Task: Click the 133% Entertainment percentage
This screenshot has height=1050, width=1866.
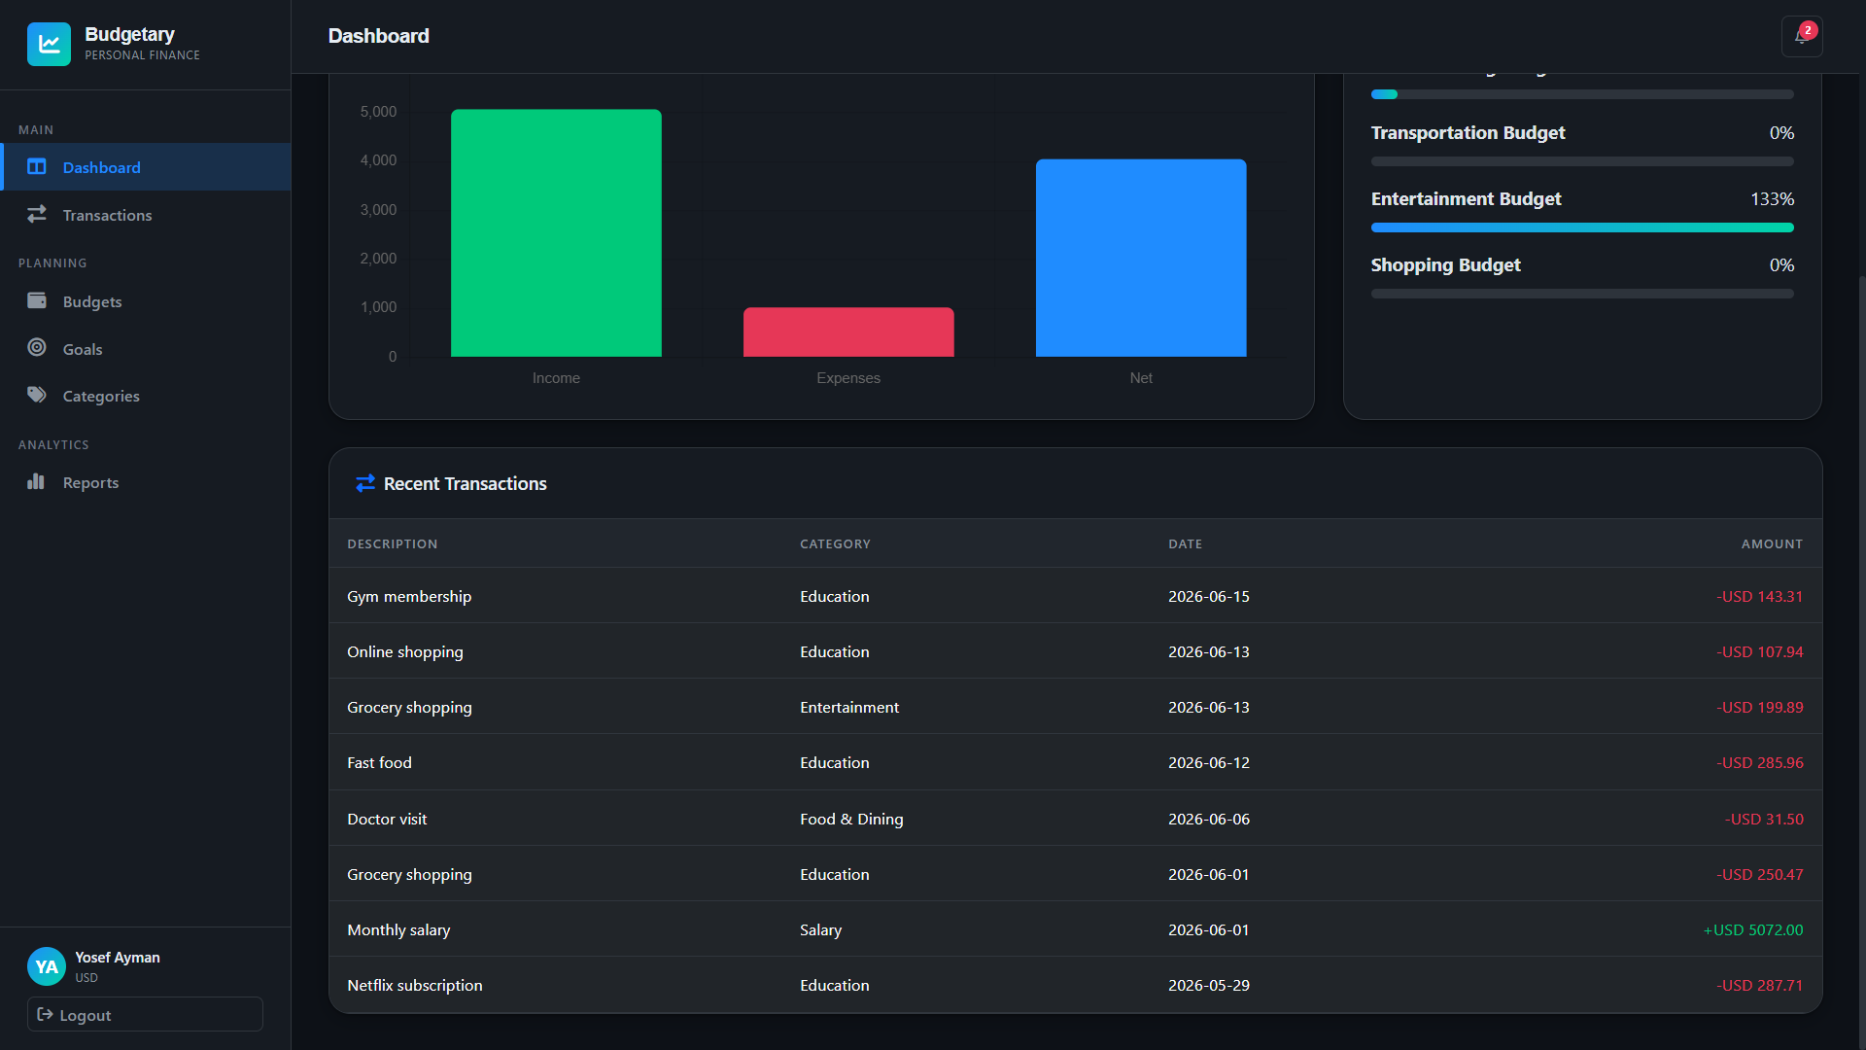Action: [1772, 199]
